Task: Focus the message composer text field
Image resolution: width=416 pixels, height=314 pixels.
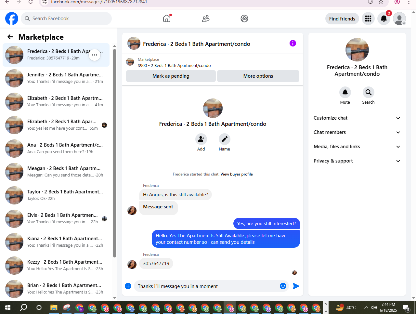Action: (x=207, y=286)
